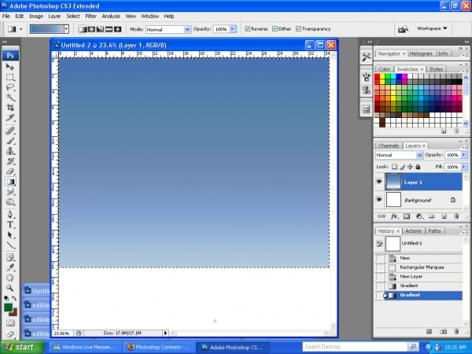Viewport: 472px width, 354px height.
Task: Select the Magic Wand tool
Action: point(10,98)
